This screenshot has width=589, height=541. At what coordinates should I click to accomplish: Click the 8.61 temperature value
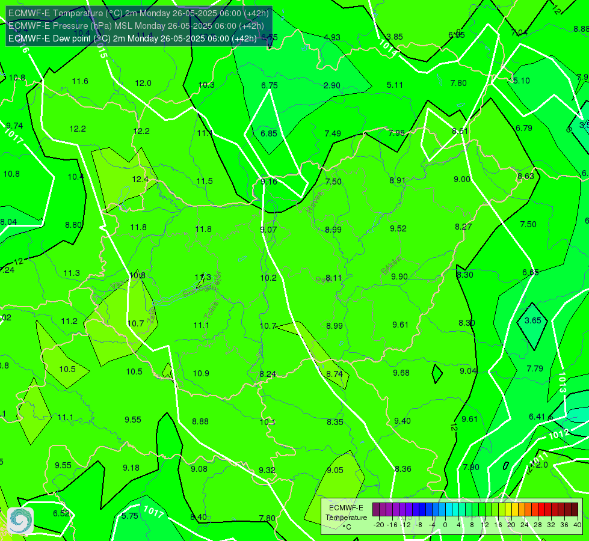tap(460, 132)
